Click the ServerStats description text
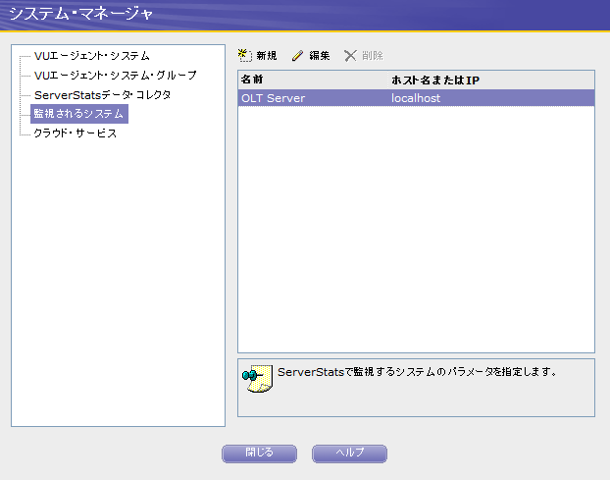This screenshot has width=610, height=480. click(x=417, y=372)
